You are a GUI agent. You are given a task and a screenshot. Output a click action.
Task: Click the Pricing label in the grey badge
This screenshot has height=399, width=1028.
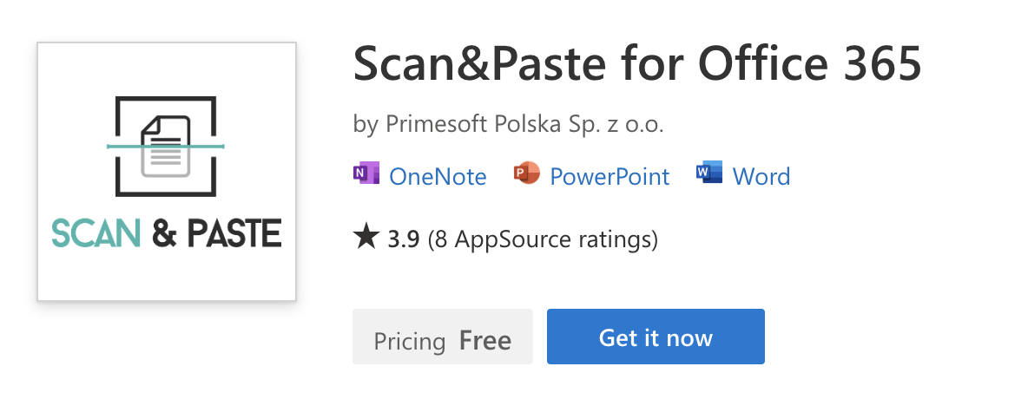click(410, 340)
